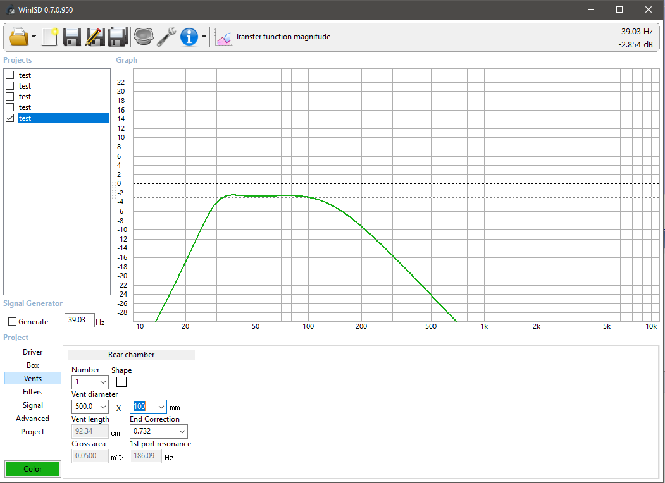The height and width of the screenshot is (483, 665).
Task: Enable the Generate signal checkbox
Action: coord(12,322)
